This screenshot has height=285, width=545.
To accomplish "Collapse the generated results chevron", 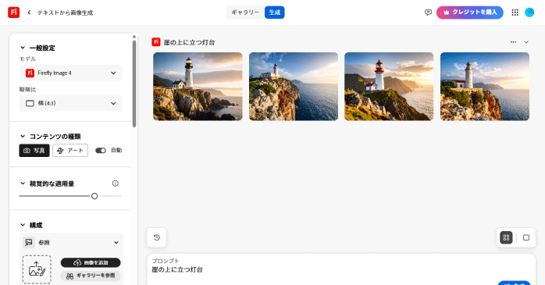I will click(526, 42).
